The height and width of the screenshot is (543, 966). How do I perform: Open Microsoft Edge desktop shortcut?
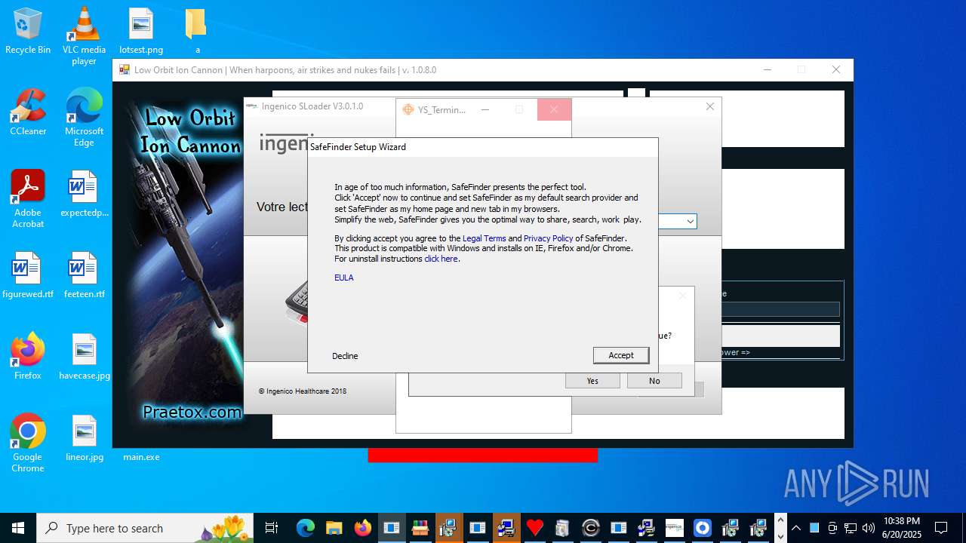[x=84, y=117]
